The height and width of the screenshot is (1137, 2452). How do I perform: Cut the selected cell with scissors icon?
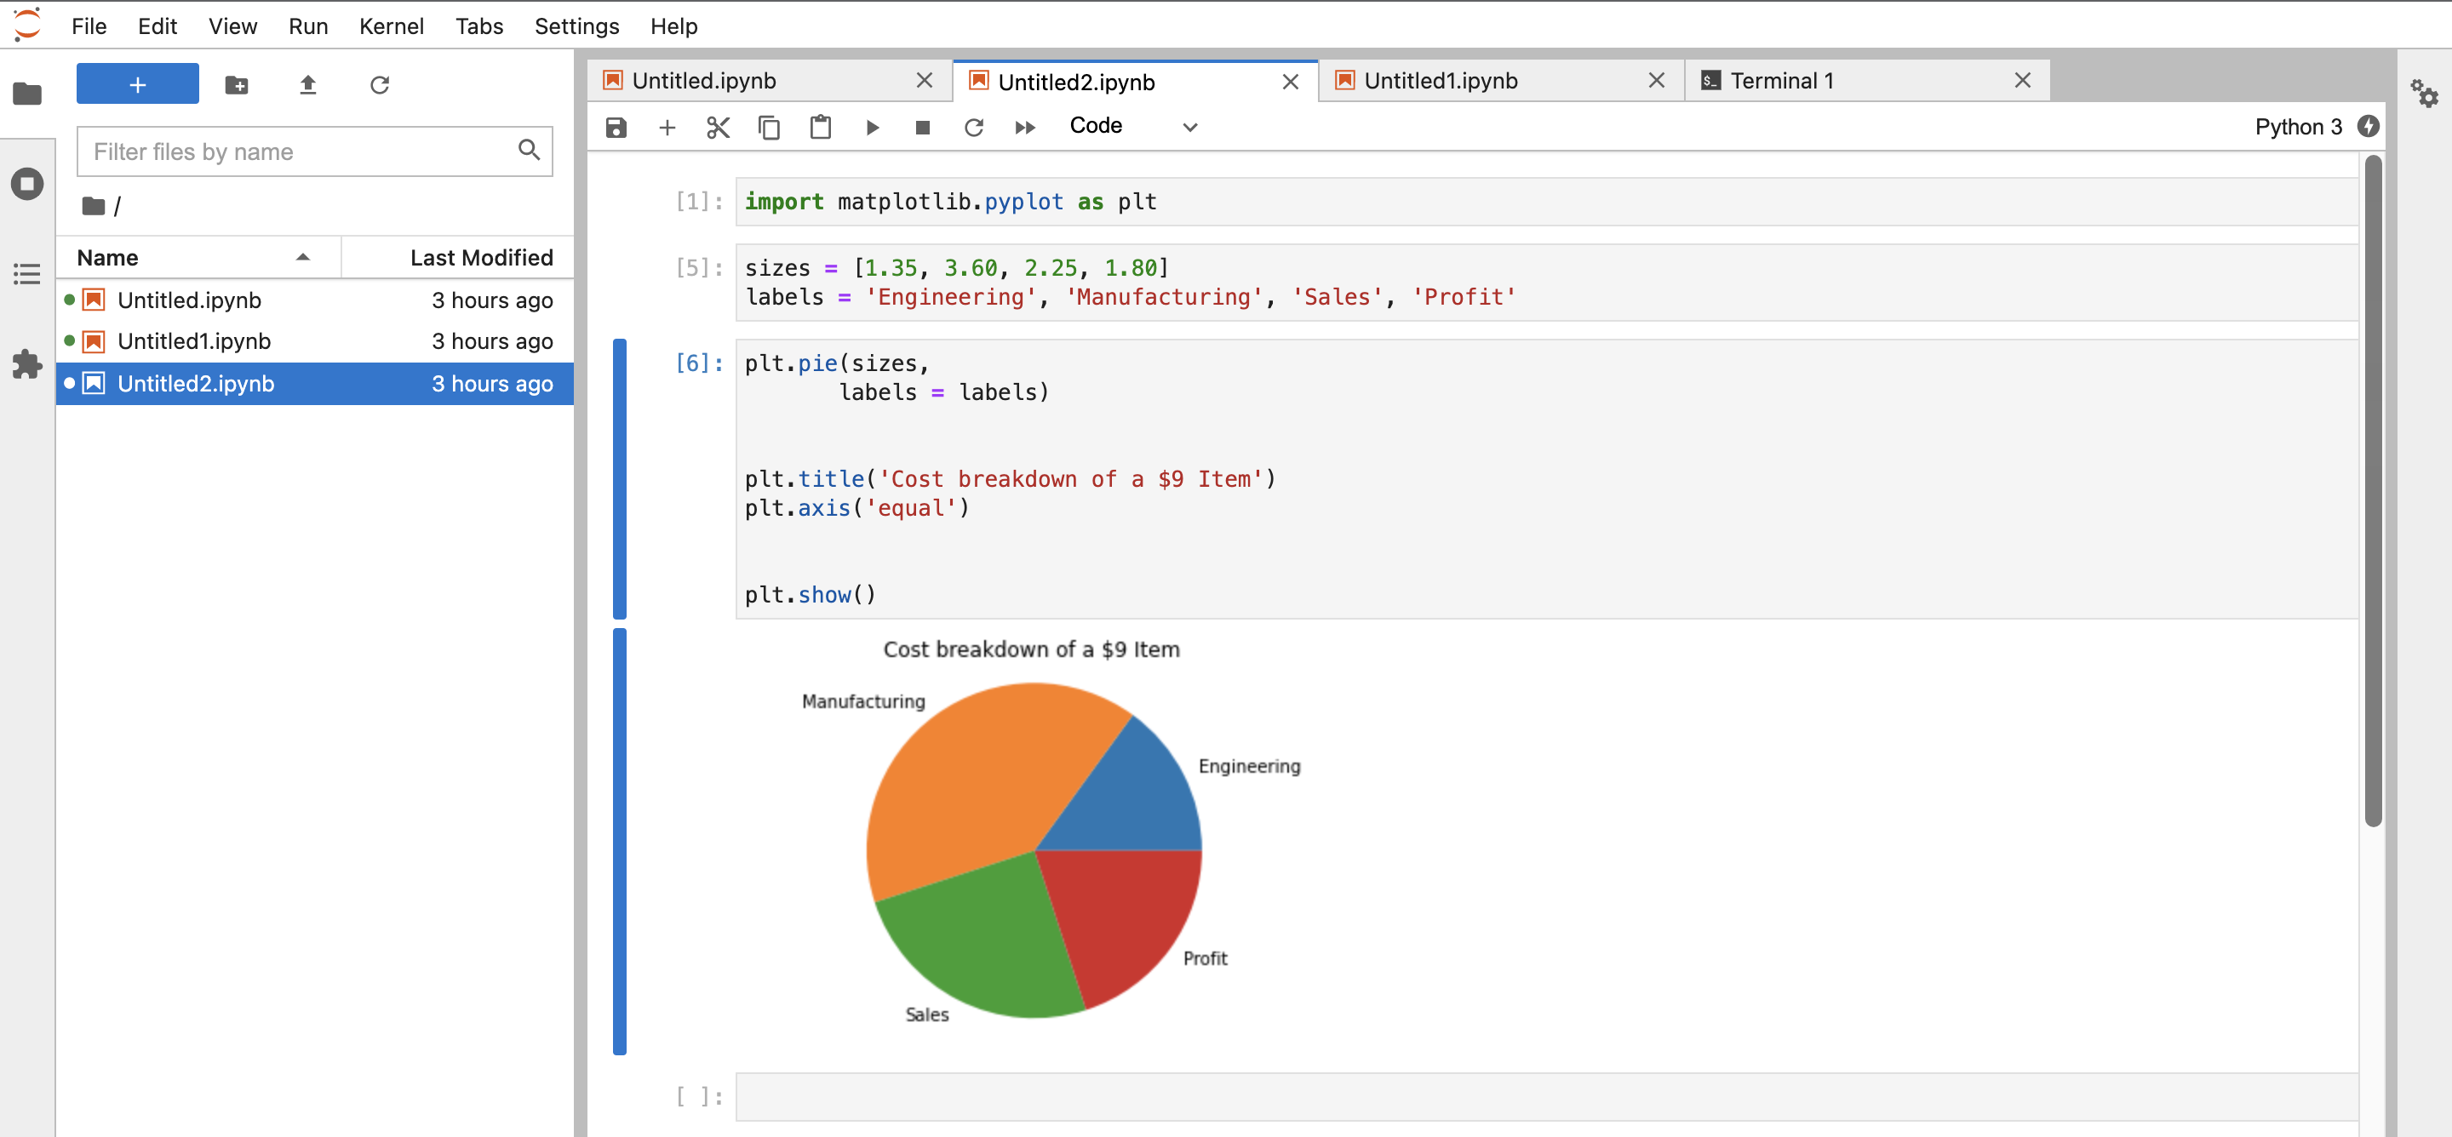[718, 127]
